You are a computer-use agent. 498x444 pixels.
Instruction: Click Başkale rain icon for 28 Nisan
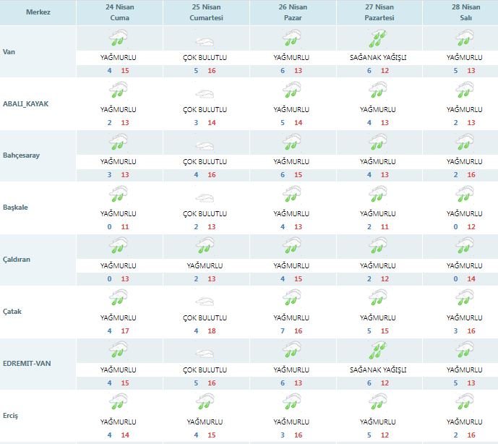click(464, 195)
